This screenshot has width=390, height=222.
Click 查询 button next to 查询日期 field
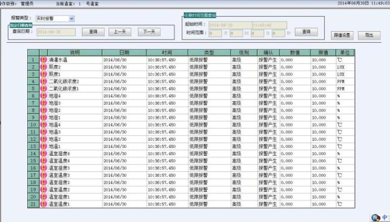click(93, 32)
